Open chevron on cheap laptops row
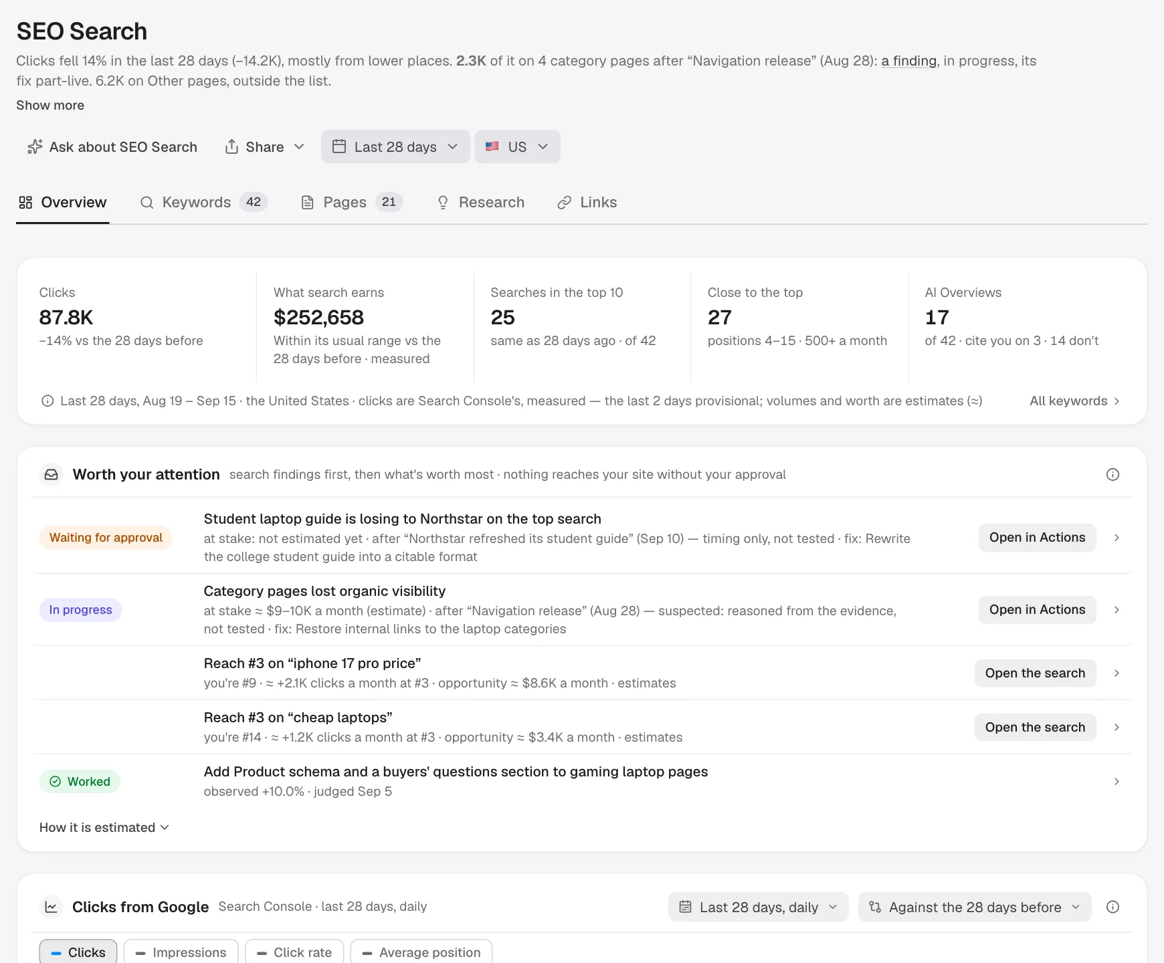Image resolution: width=1164 pixels, height=963 pixels. click(x=1117, y=728)
